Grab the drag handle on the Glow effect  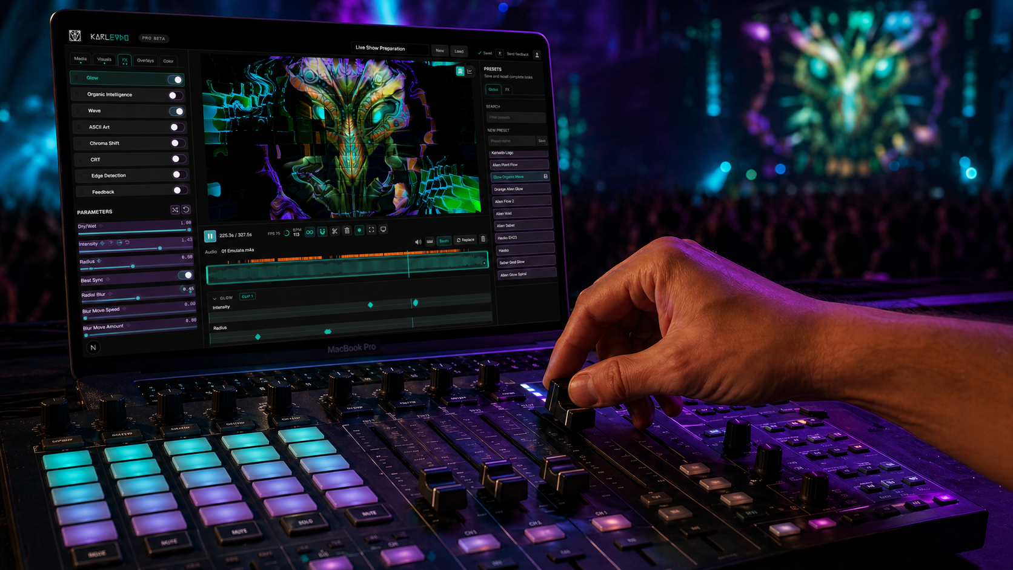(77, 78)
